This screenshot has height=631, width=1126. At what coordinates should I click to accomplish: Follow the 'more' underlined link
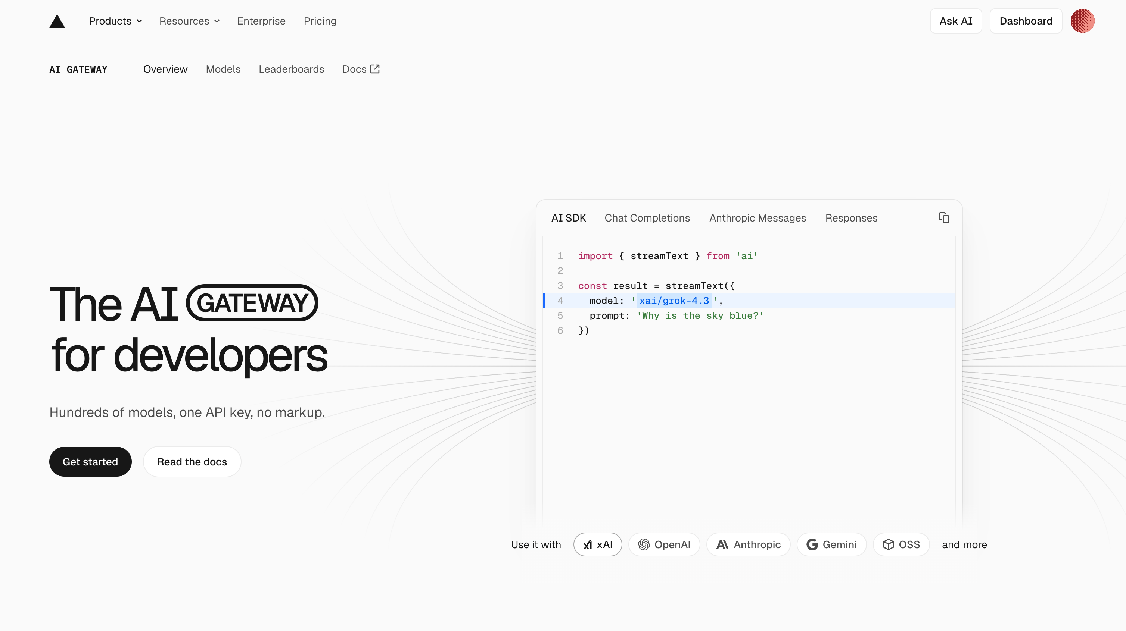975,544
